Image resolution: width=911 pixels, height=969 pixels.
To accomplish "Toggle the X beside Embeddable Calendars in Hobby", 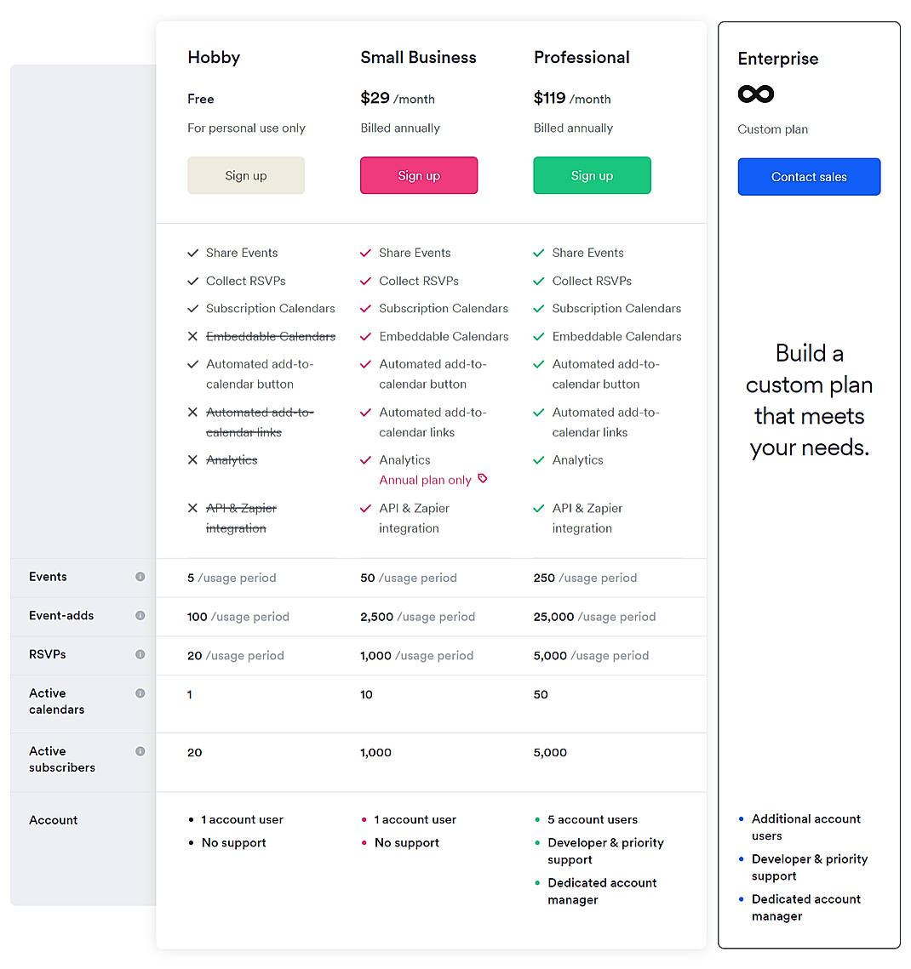I will (x=192, y=336).
